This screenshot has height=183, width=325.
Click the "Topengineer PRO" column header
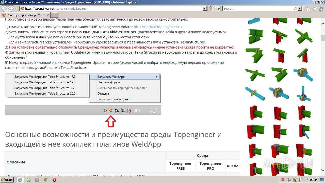[x=210, y=166]
